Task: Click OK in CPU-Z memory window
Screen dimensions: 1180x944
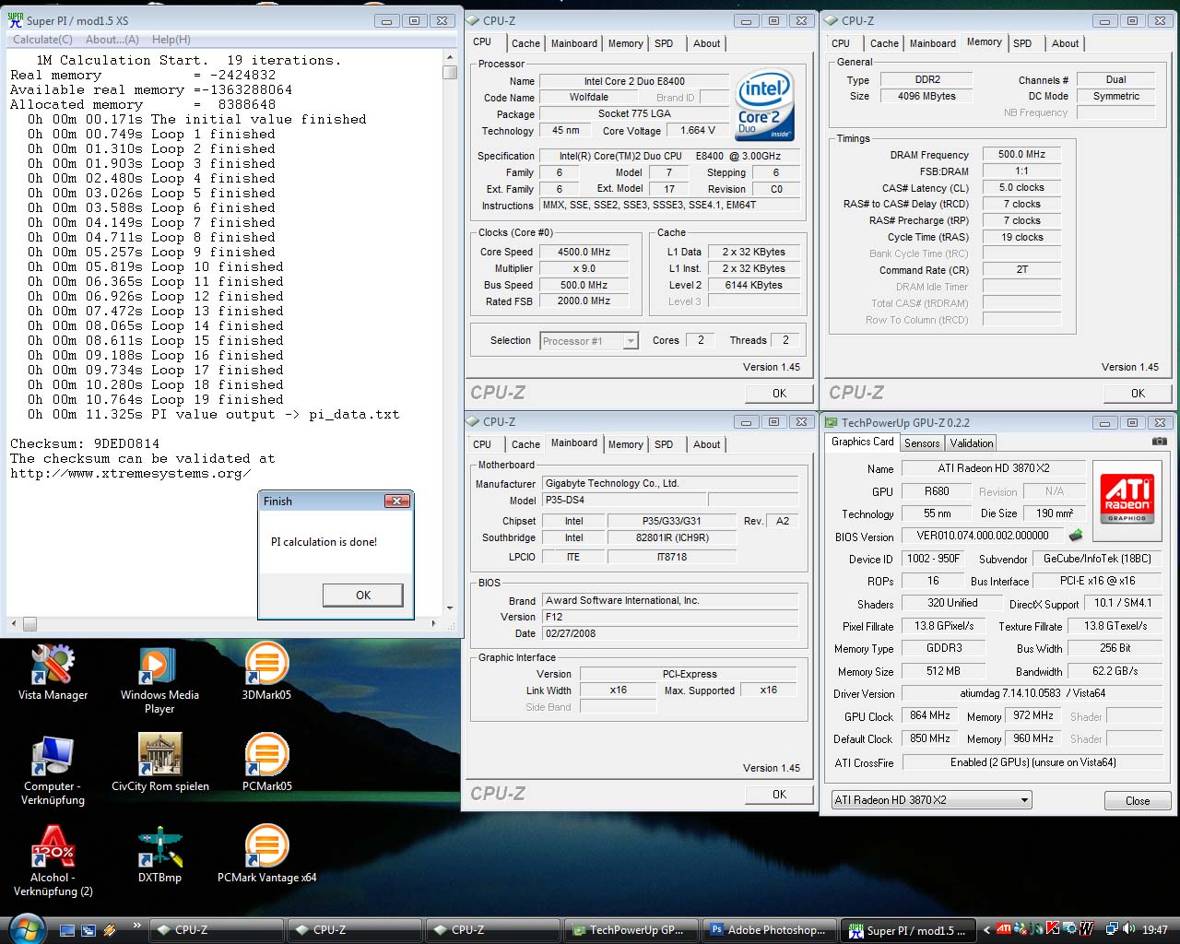Action: (1138, 393)
